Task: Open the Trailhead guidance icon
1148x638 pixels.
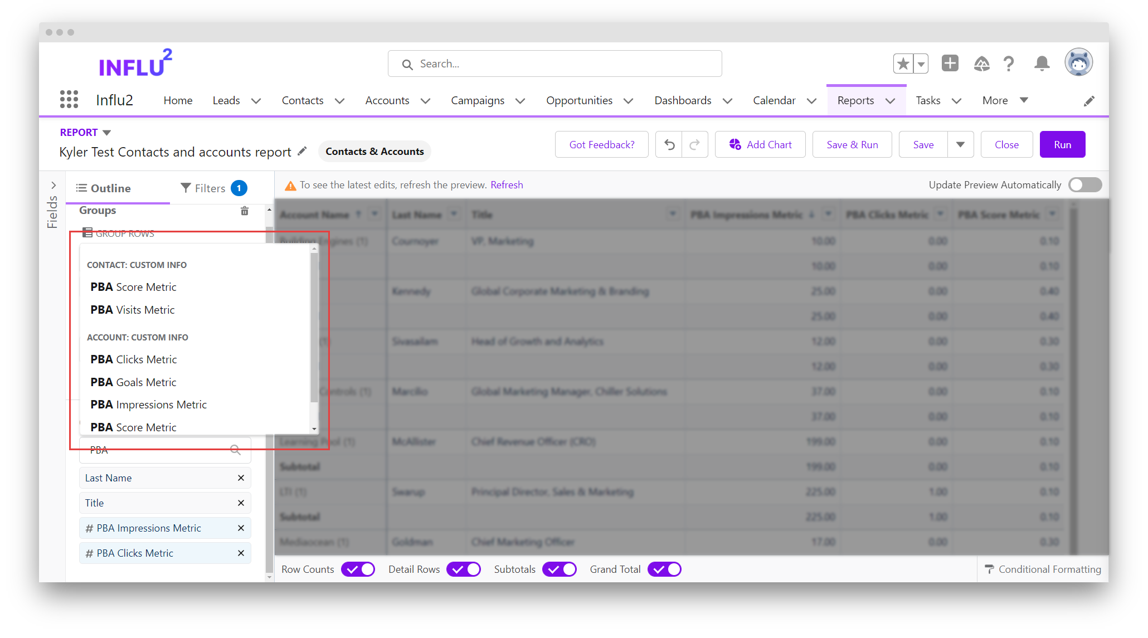Action: [981, 64]
